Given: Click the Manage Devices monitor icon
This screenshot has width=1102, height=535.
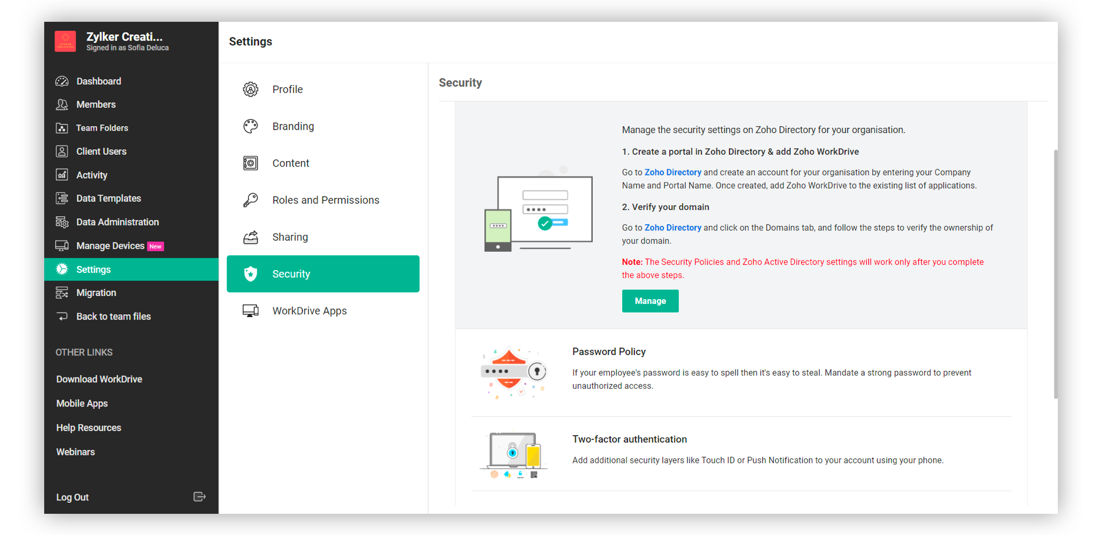Looking at the screenshot, I should (x=62, y=246).
